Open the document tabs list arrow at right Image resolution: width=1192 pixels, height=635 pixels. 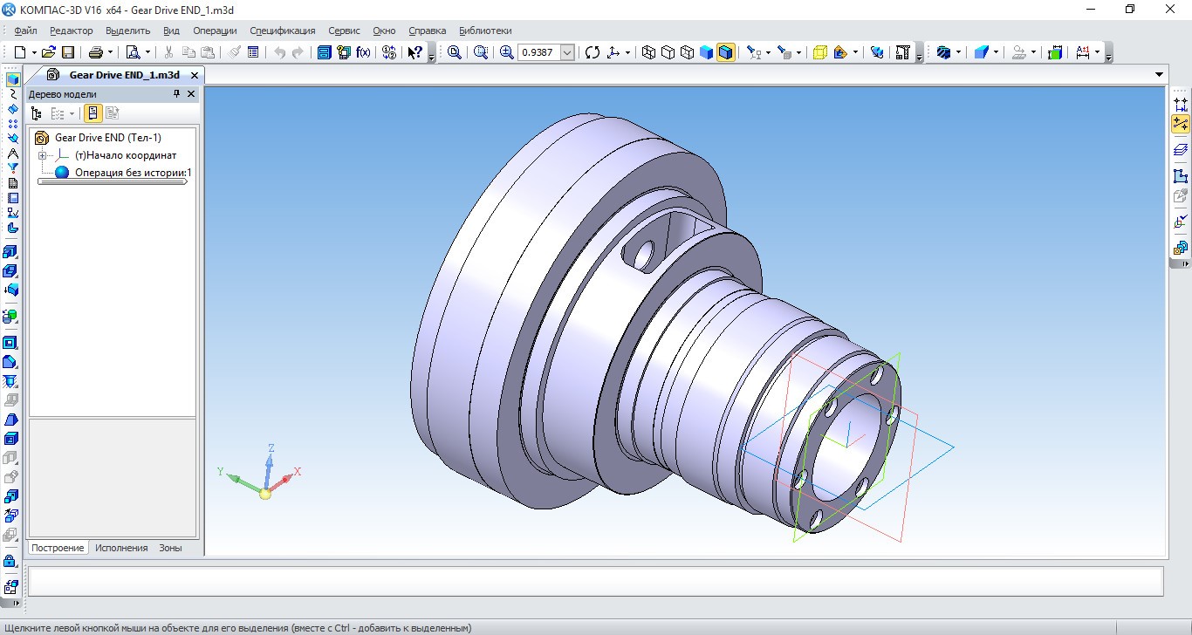[1159, 75]
